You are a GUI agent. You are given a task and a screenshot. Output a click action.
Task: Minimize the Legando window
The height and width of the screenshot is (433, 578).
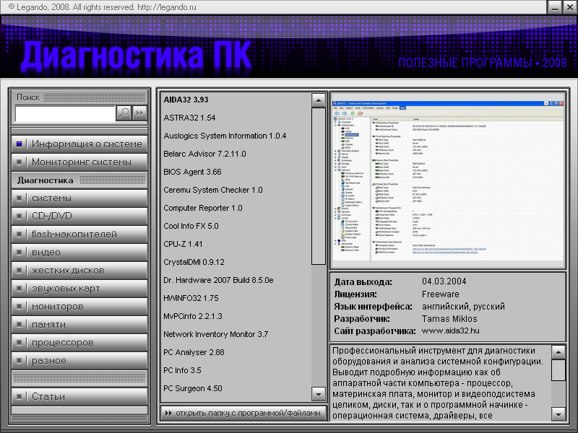tap(554, 7)
